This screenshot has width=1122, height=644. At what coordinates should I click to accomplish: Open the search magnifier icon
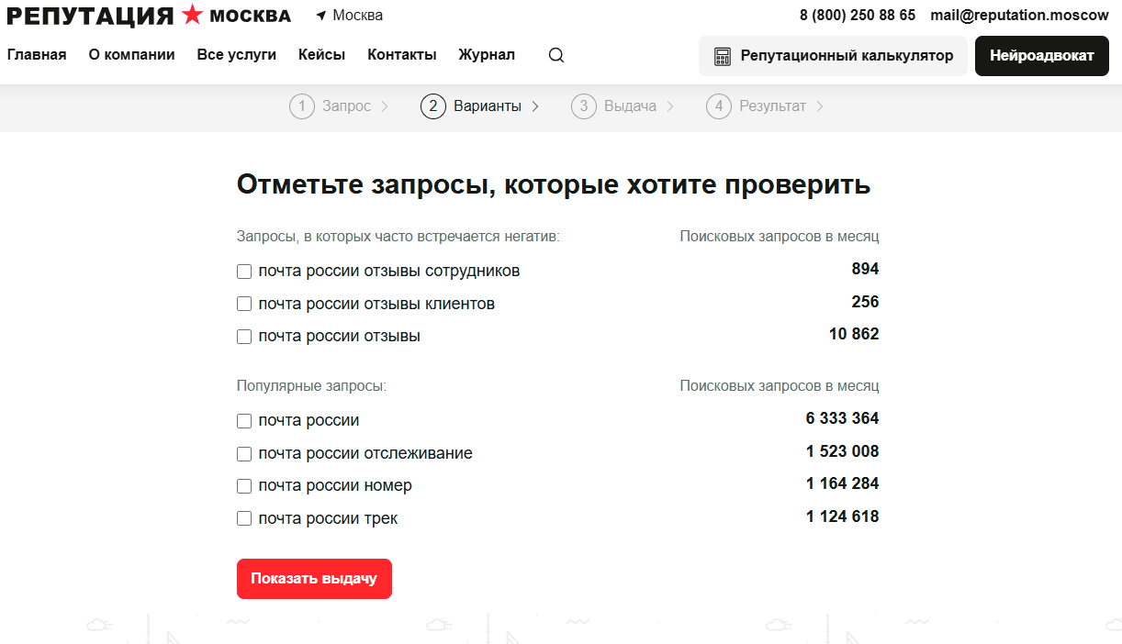point(556,55)
